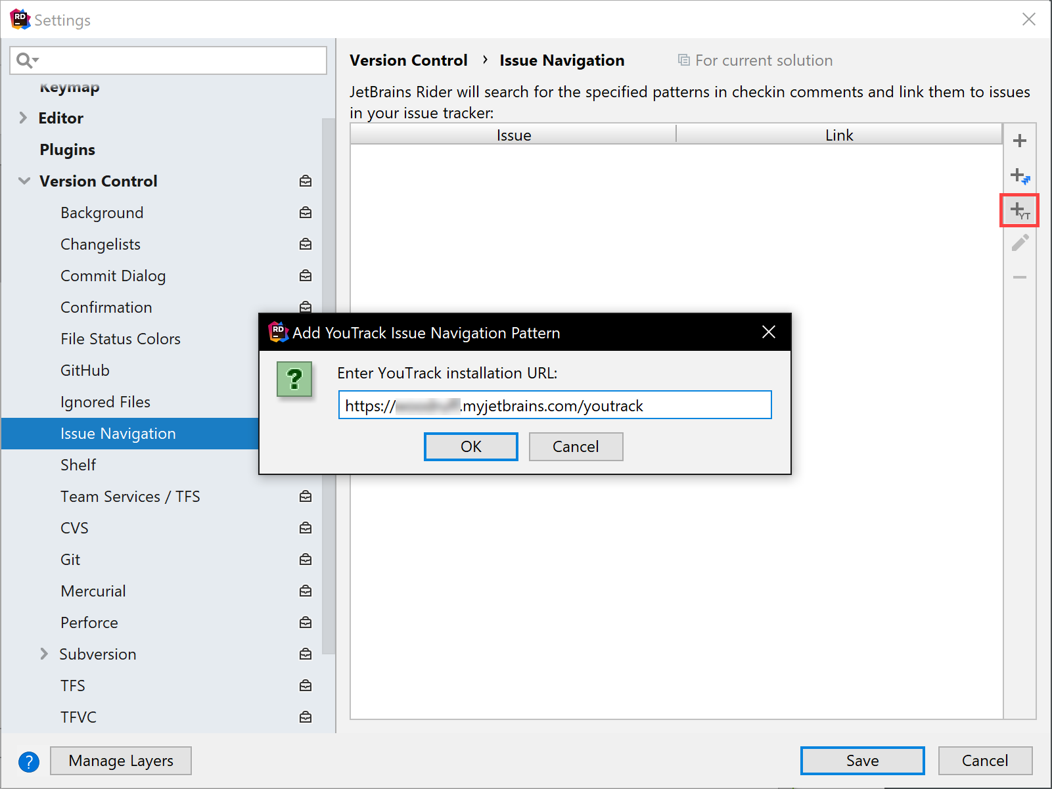1052x789 pixels.
Task: Click the layer icon next to Perforce
Action: 306,622
